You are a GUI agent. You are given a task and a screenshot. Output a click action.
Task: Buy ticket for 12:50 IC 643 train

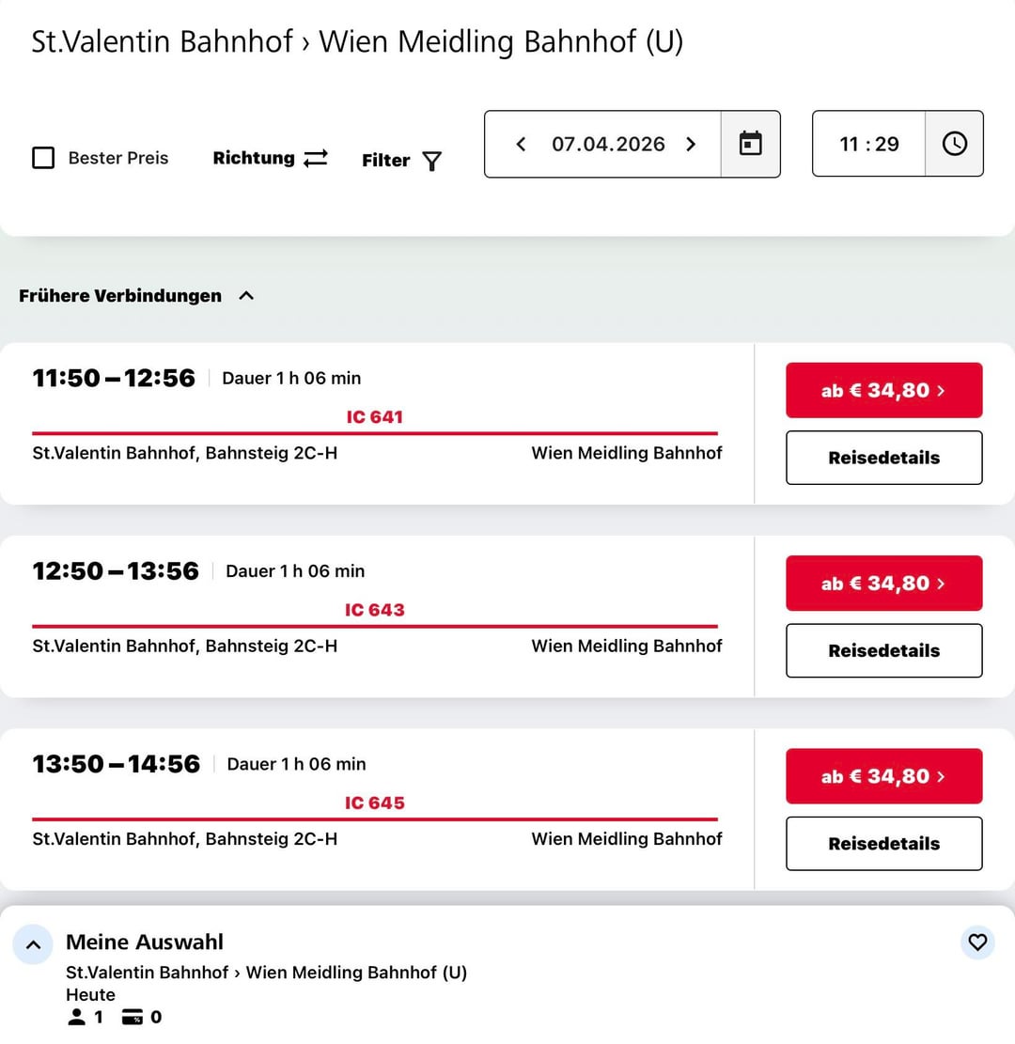pyautogui.click(x=883, y=583)
